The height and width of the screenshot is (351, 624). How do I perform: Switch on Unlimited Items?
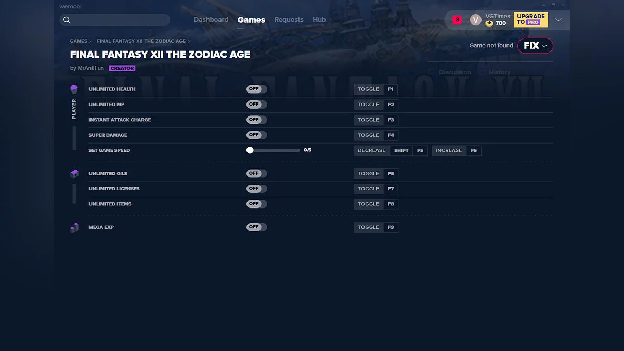[256, 204]
